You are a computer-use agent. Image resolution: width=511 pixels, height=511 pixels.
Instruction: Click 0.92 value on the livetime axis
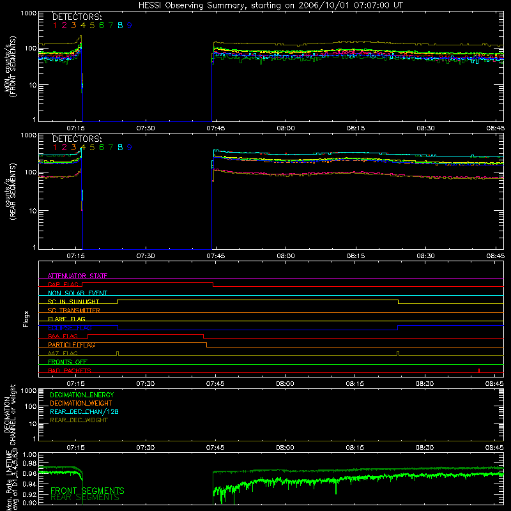(29, 495)
